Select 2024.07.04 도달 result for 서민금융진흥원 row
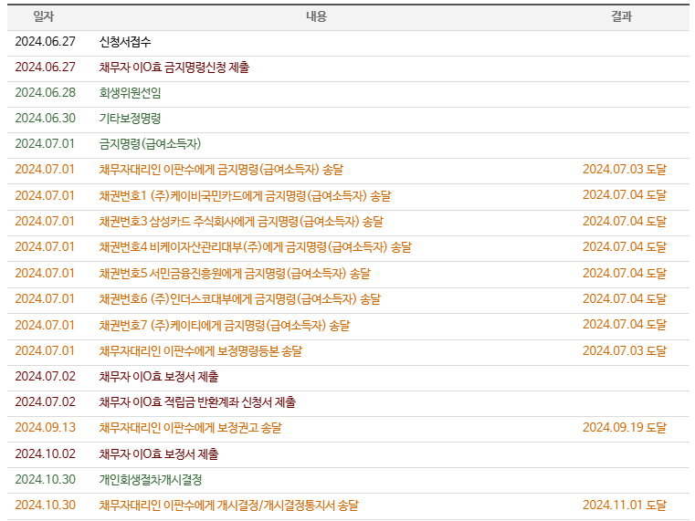 tap(625, 274)
